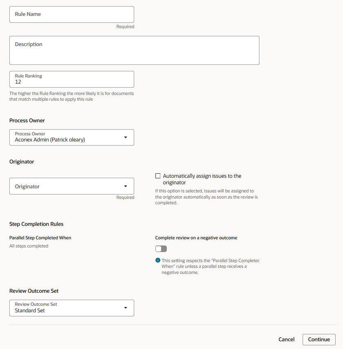Click the 'Complete review on a negative outcome' label

pos(196,238)
